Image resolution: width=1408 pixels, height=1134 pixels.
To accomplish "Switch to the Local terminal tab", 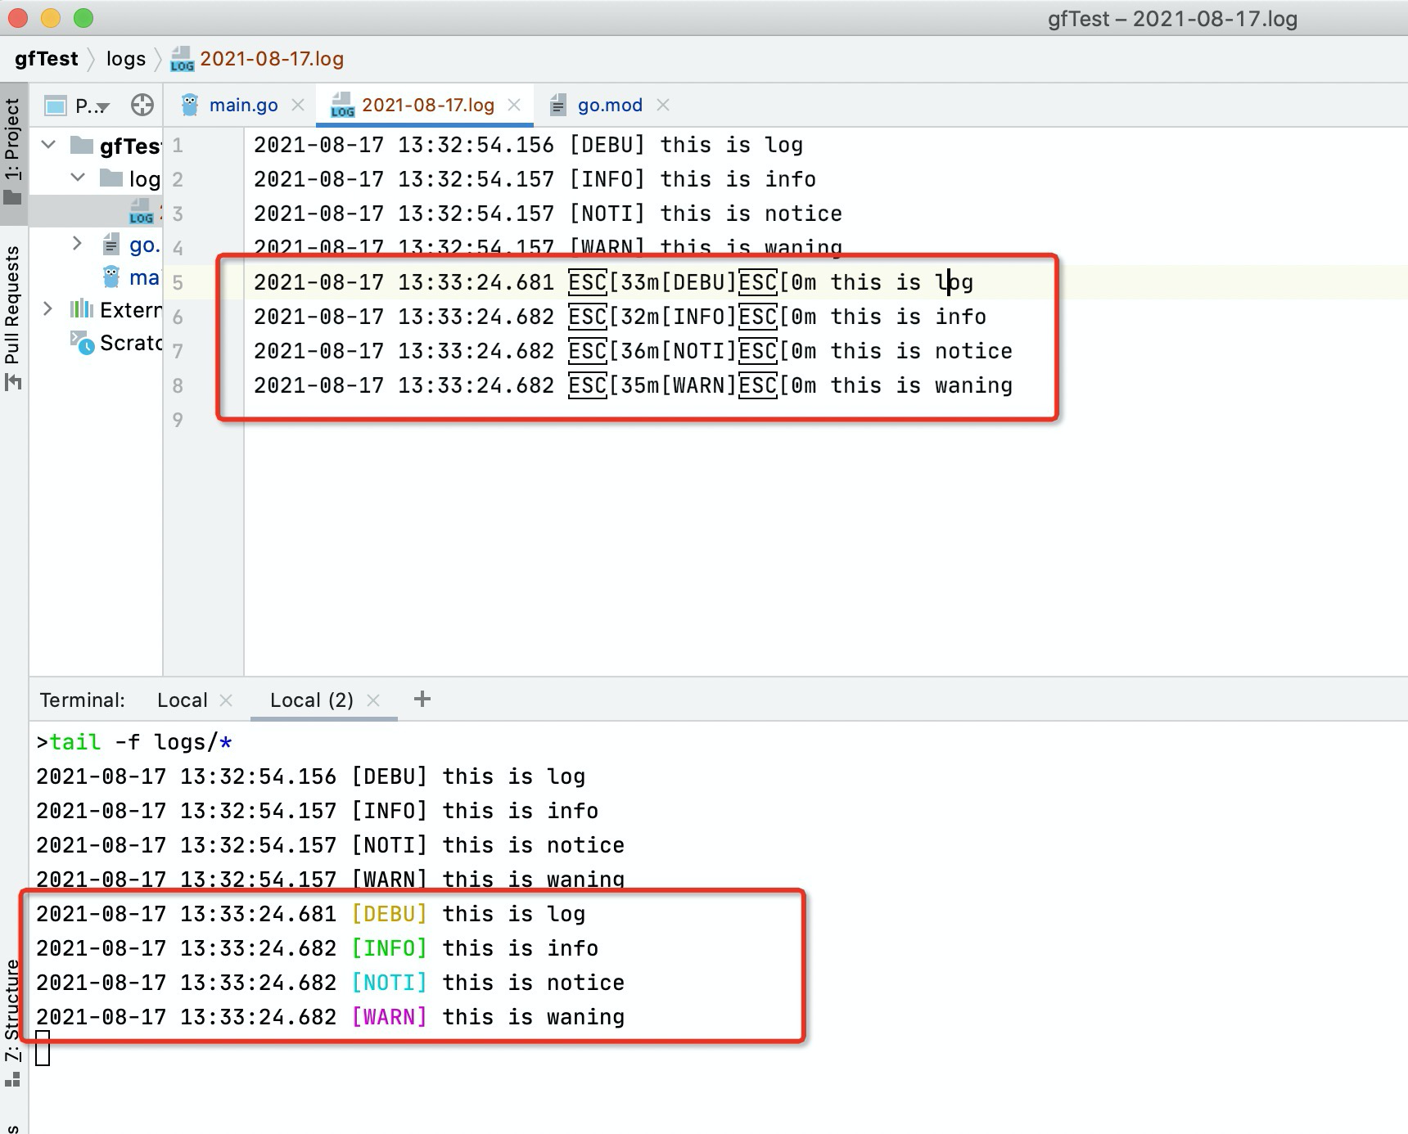I will (x=182, y=700).
